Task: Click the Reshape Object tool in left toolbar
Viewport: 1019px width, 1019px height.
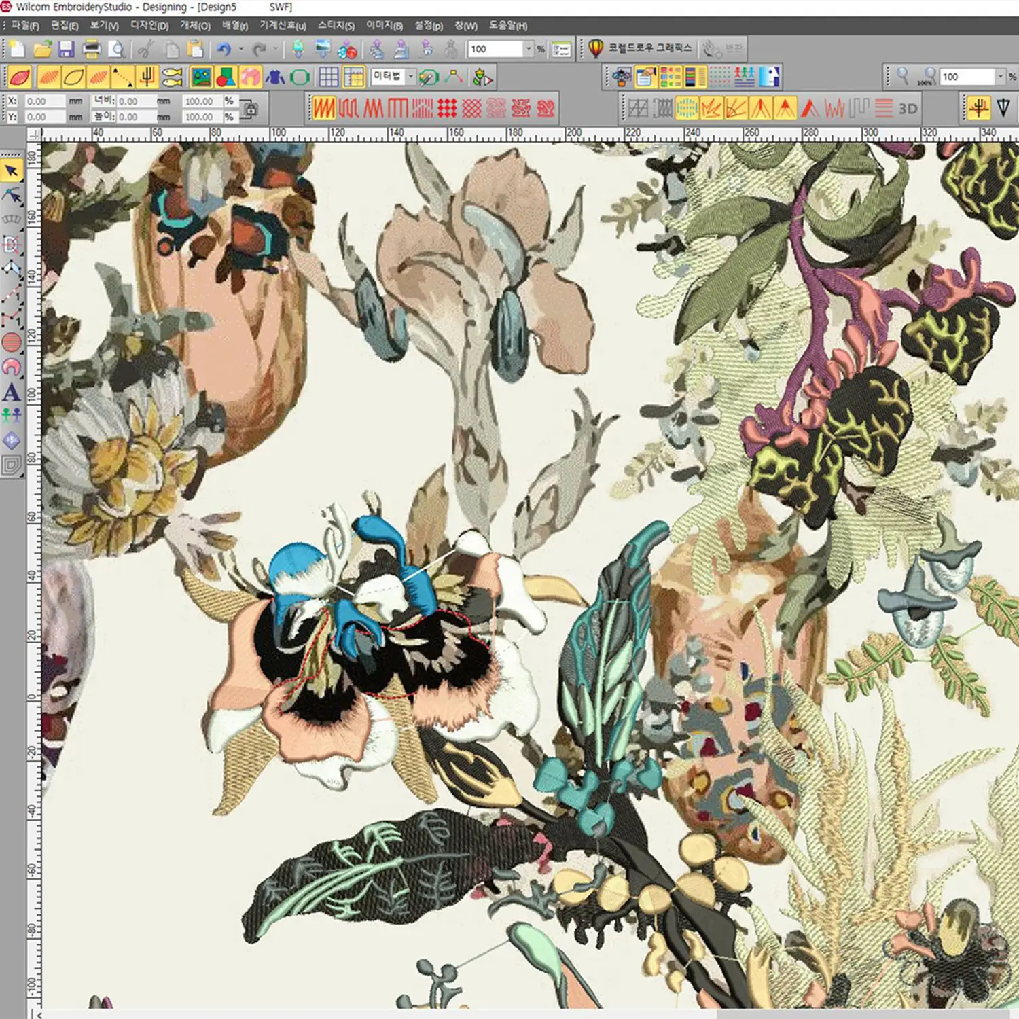Action: pyautogui.click(x=12, y=196)
